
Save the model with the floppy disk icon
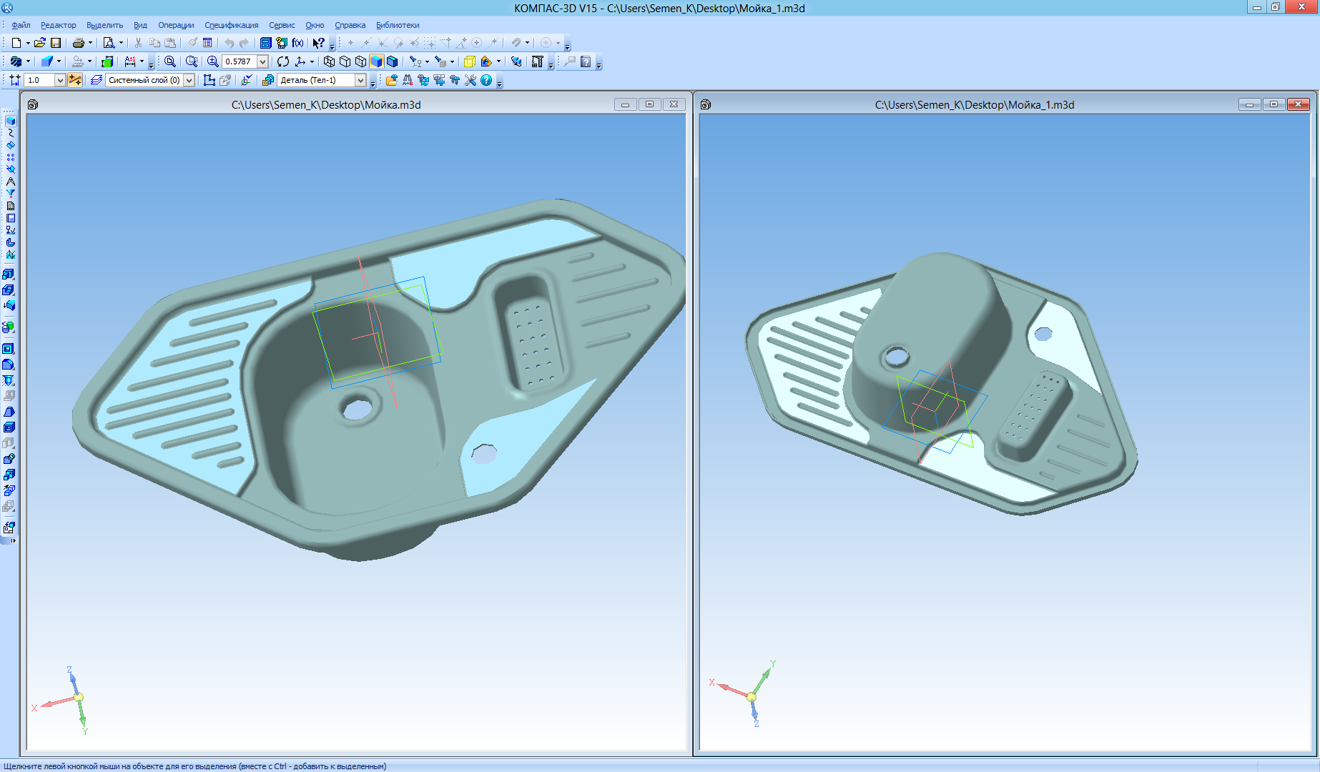click(56, 43)
